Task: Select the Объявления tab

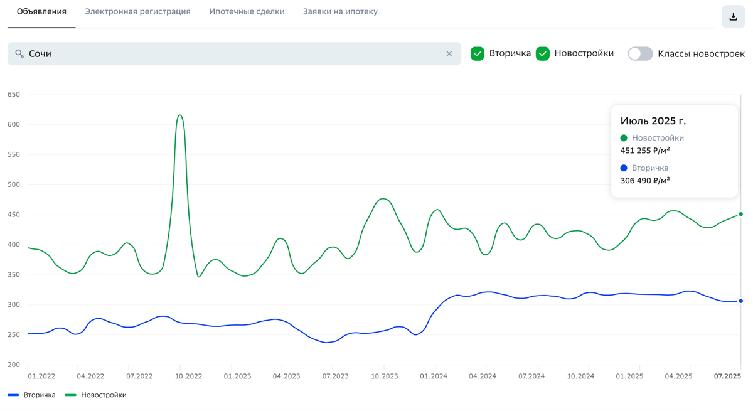Action: coord(41,12)
